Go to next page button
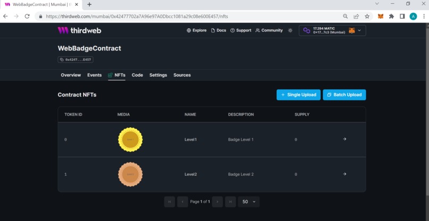This screenshot has height=221, width=429. point(218,202)
